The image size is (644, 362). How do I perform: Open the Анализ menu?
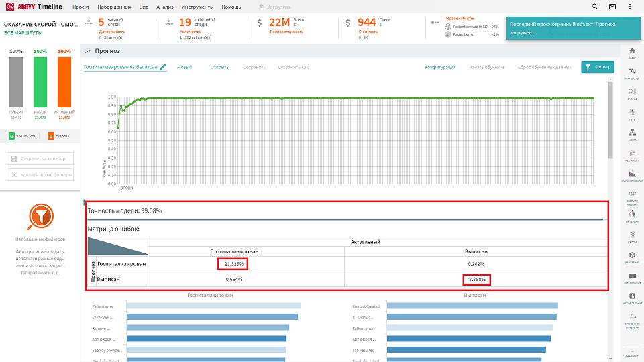coord(165,7)
